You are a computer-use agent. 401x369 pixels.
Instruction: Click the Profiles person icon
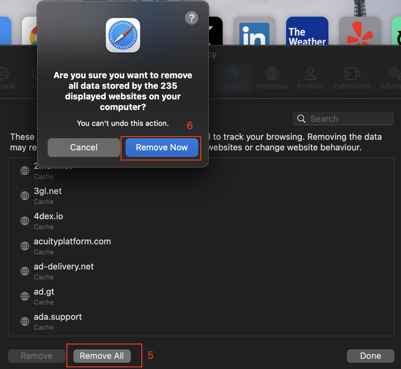coord(311,74)
